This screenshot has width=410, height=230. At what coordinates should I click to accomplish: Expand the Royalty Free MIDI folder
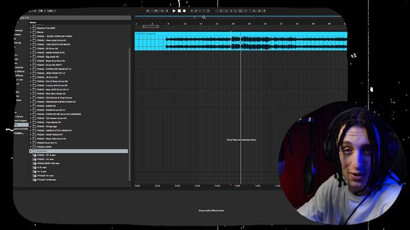coord(31,28)
